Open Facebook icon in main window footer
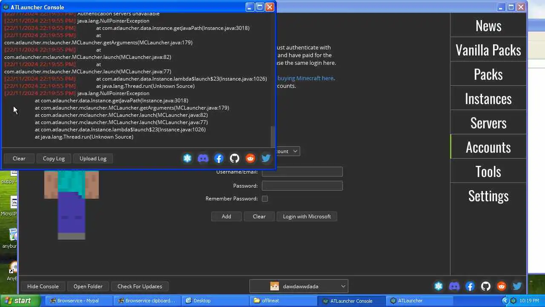This screenshot has width=545, height=307. (470, 287)
